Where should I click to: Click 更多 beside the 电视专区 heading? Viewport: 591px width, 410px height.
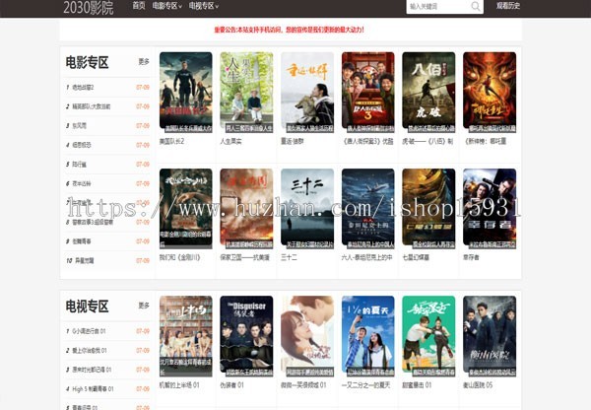pyautogui.click(x=144, y=306)
